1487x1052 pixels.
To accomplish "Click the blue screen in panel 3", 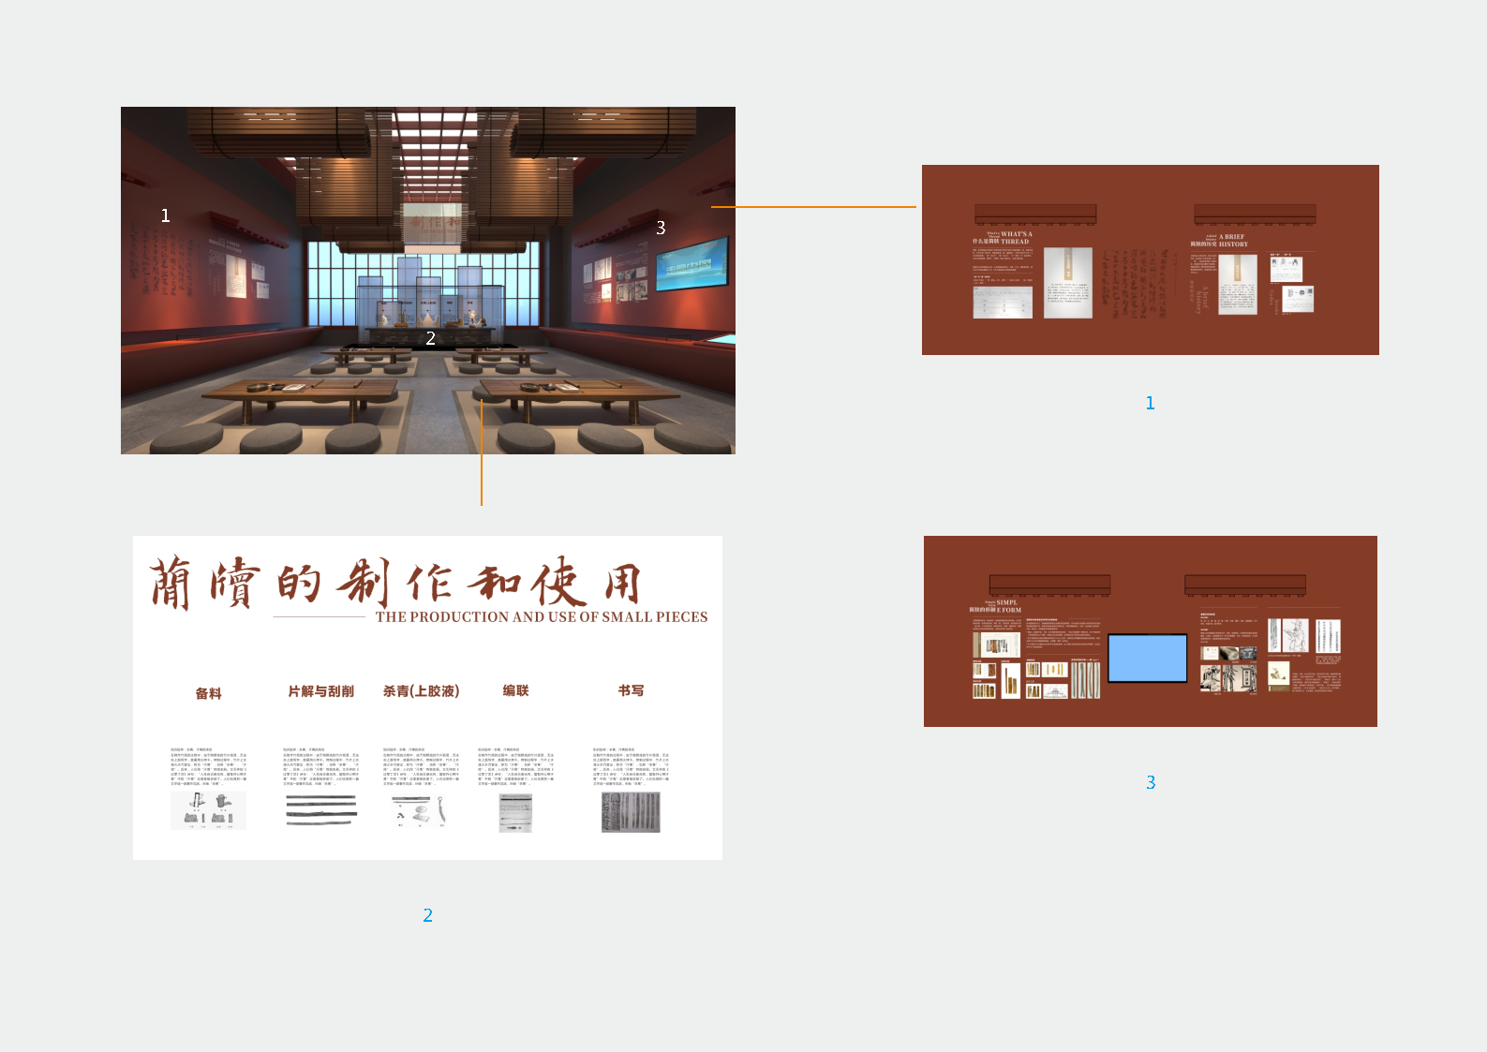I will pos(1148,658).
